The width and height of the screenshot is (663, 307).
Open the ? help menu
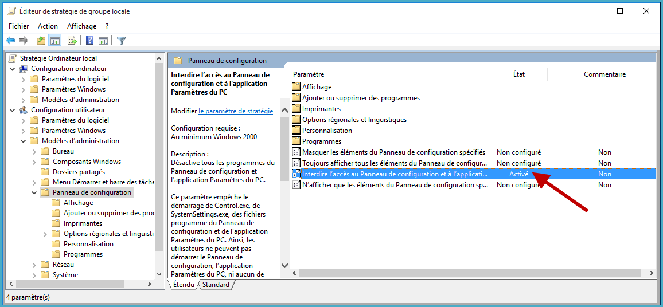coord(107,26)
